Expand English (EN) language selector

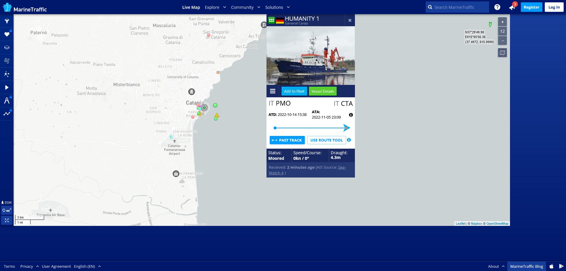pos(87,266)
